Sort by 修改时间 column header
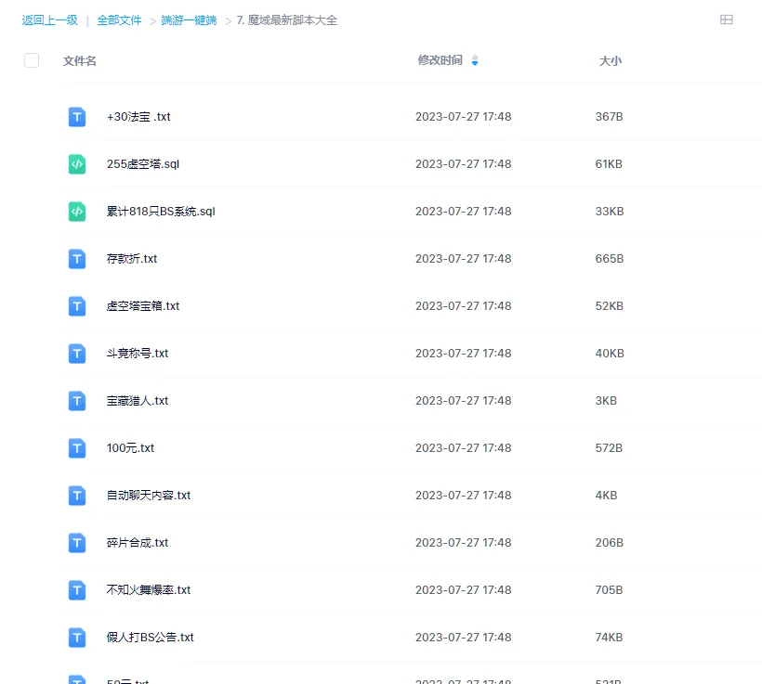The height and width of the screenshot is (684, 762). pos(440,60)
